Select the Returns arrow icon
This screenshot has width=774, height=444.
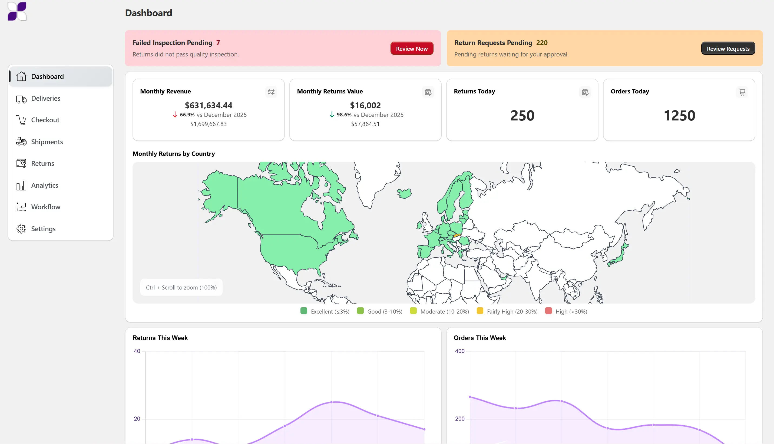coord(21,163)
